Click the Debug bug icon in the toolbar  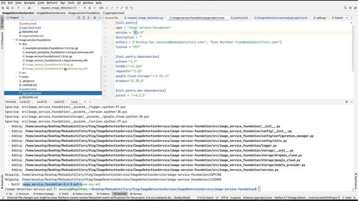click(89, 8)
